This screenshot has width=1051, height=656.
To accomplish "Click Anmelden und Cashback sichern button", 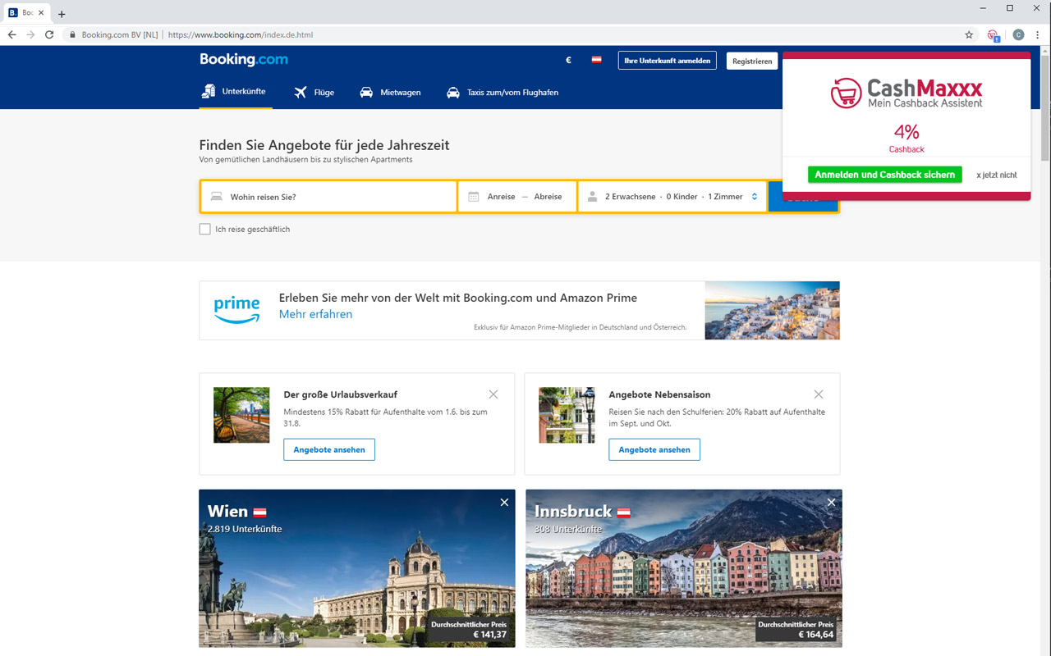I will coord(885,175).
